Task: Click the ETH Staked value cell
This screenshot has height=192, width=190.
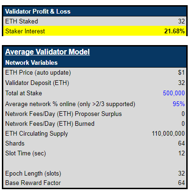Action: [182, 21]
